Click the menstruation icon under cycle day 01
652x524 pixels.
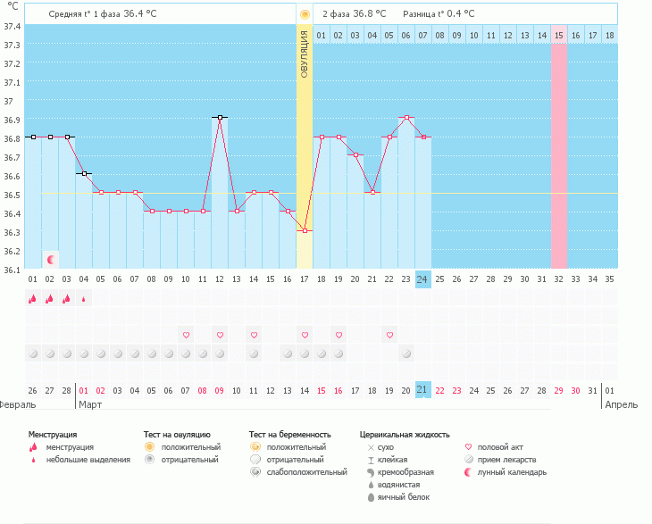[x=32, y=299]
